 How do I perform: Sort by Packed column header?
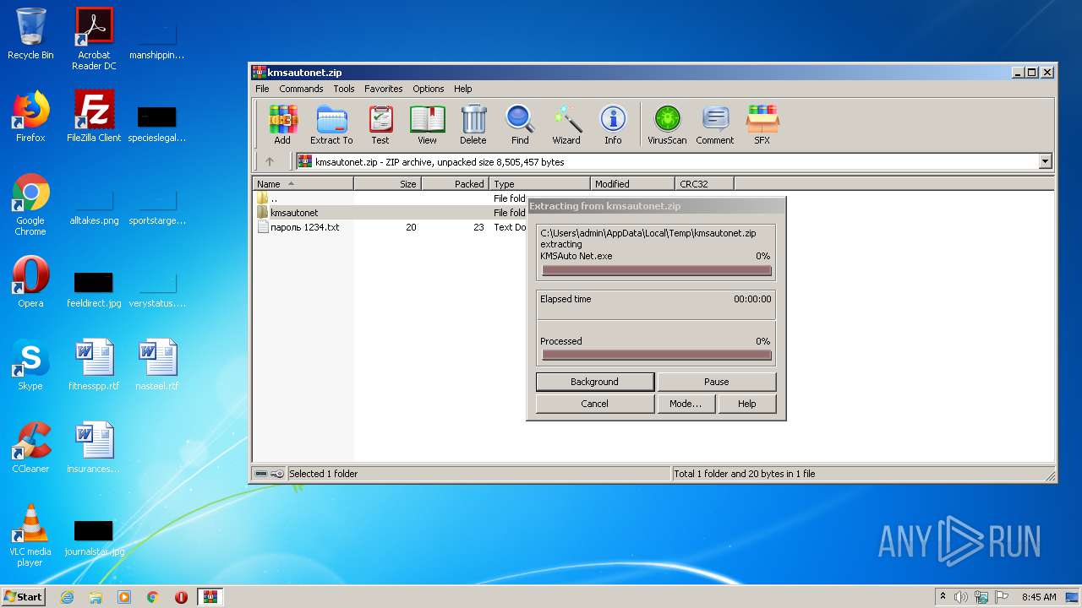click(455, 183)
